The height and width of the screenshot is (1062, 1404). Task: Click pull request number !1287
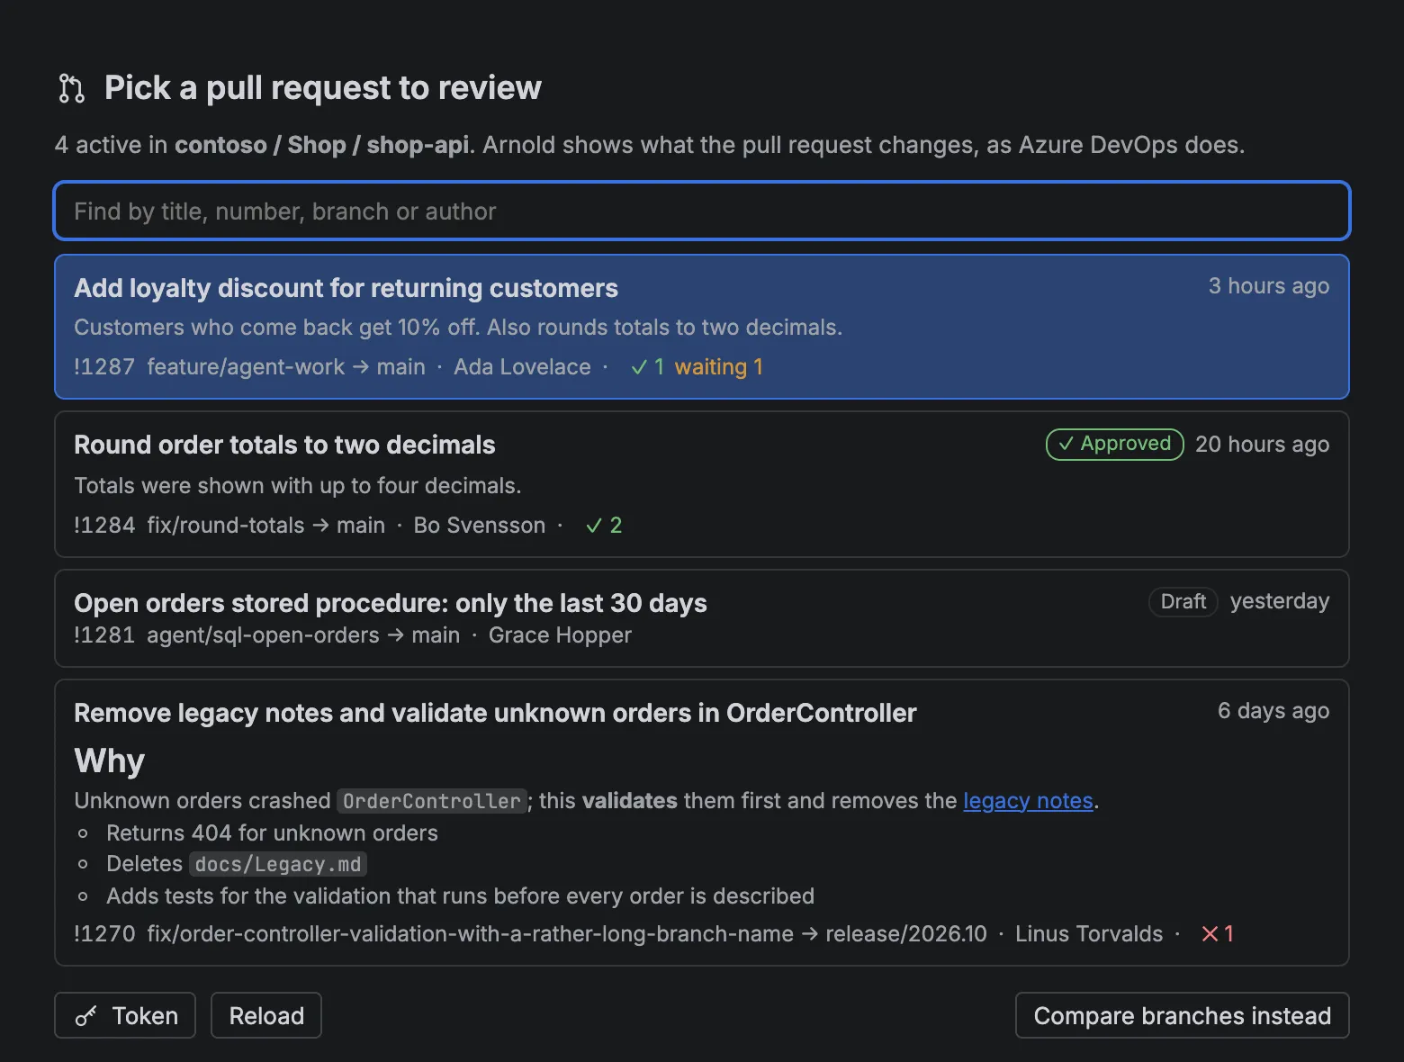coord(104,367)
